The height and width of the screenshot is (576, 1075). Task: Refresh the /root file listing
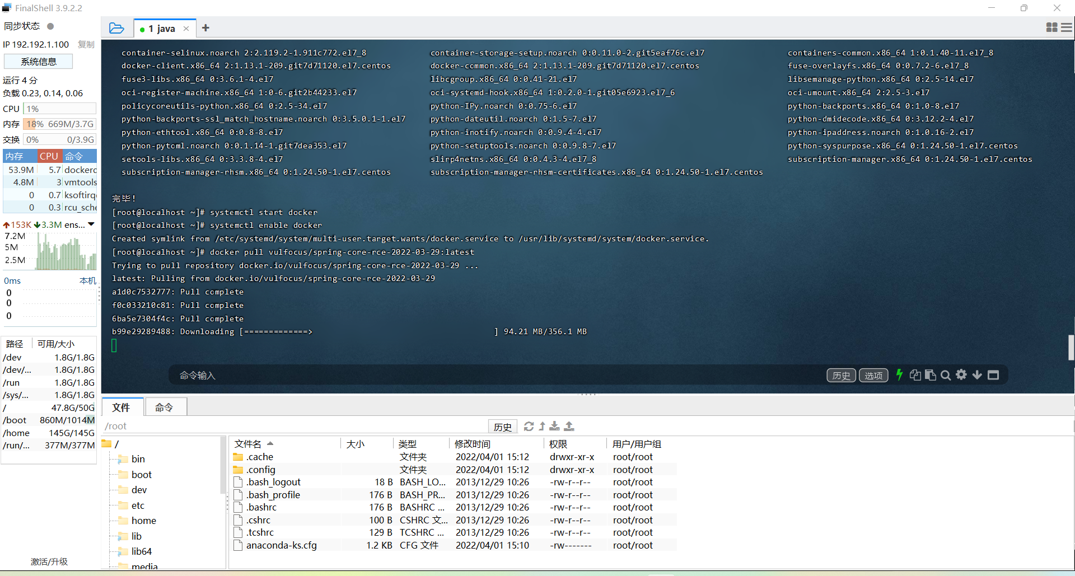[x=529, y=427]
